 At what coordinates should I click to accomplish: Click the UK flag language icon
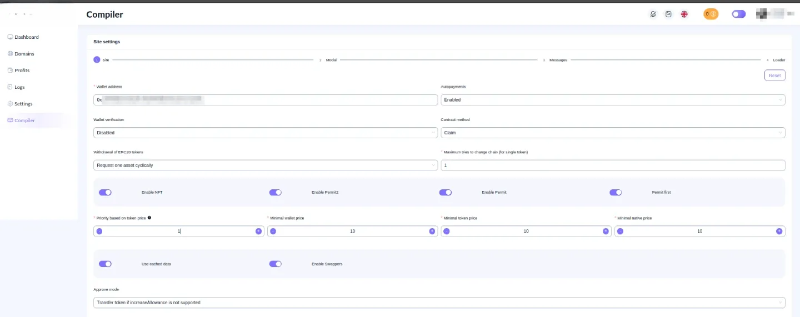tap(684, 14)
